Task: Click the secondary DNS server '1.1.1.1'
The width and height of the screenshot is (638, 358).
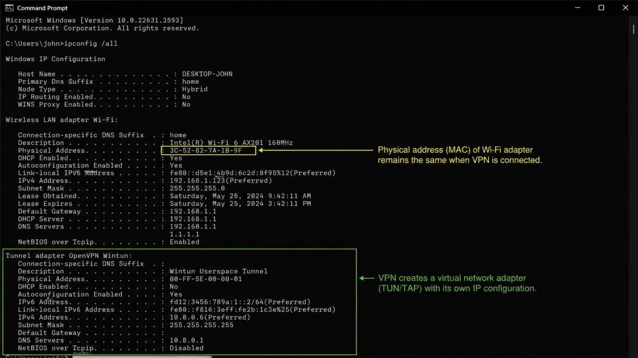Action: 184,234
